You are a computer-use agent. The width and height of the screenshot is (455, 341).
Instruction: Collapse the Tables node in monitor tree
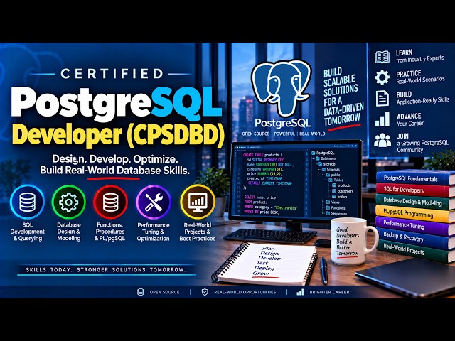(x=328, y=180)
